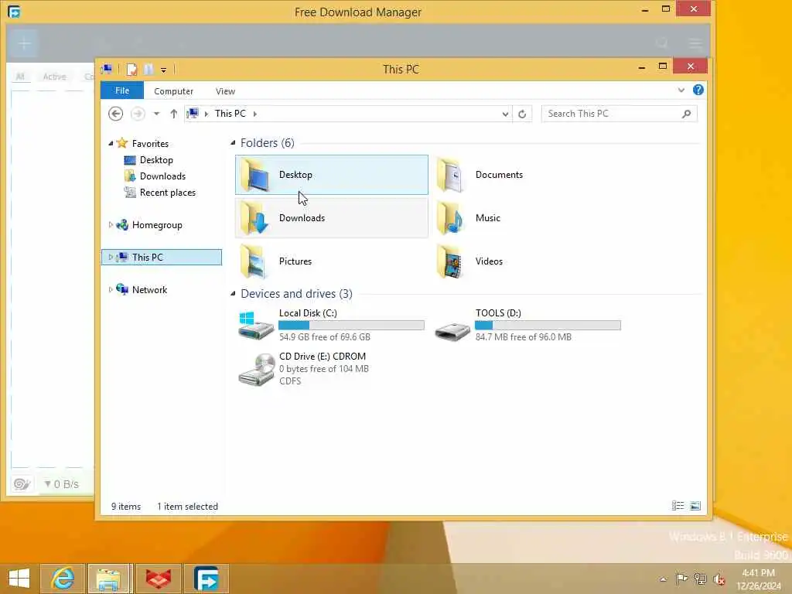The image size is (792, 594).
Task: Launch Internet Explorer from the taskbar
Action: click(x=62, y=579)
